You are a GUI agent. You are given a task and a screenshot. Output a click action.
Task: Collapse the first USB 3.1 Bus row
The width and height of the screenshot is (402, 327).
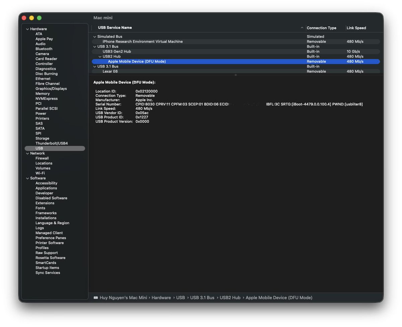pos(94,47)
